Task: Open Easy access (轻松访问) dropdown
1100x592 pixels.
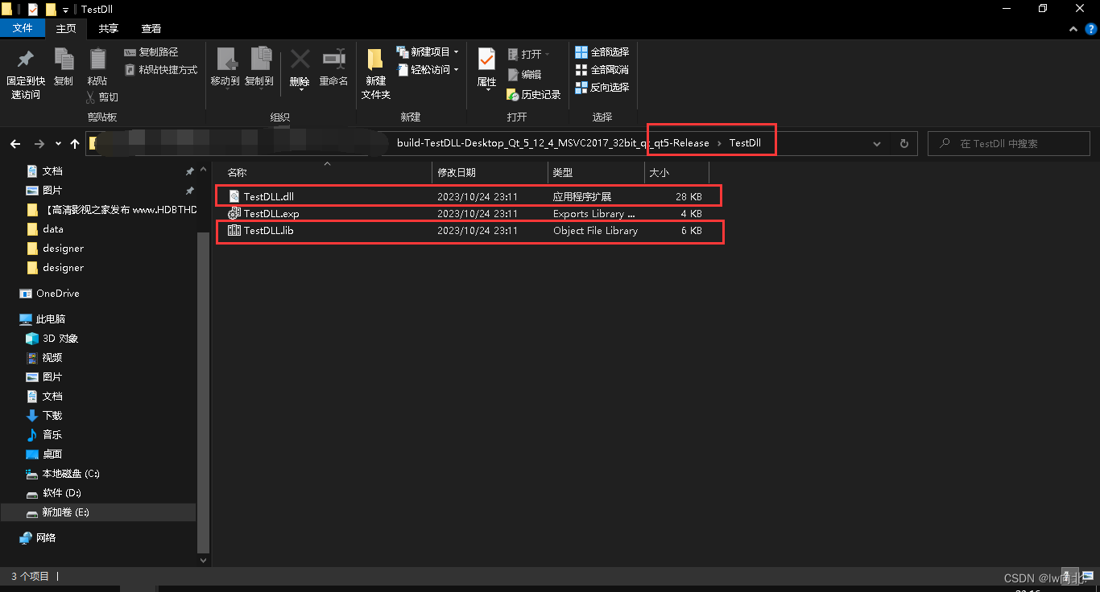Action: [x=428, y=70]
